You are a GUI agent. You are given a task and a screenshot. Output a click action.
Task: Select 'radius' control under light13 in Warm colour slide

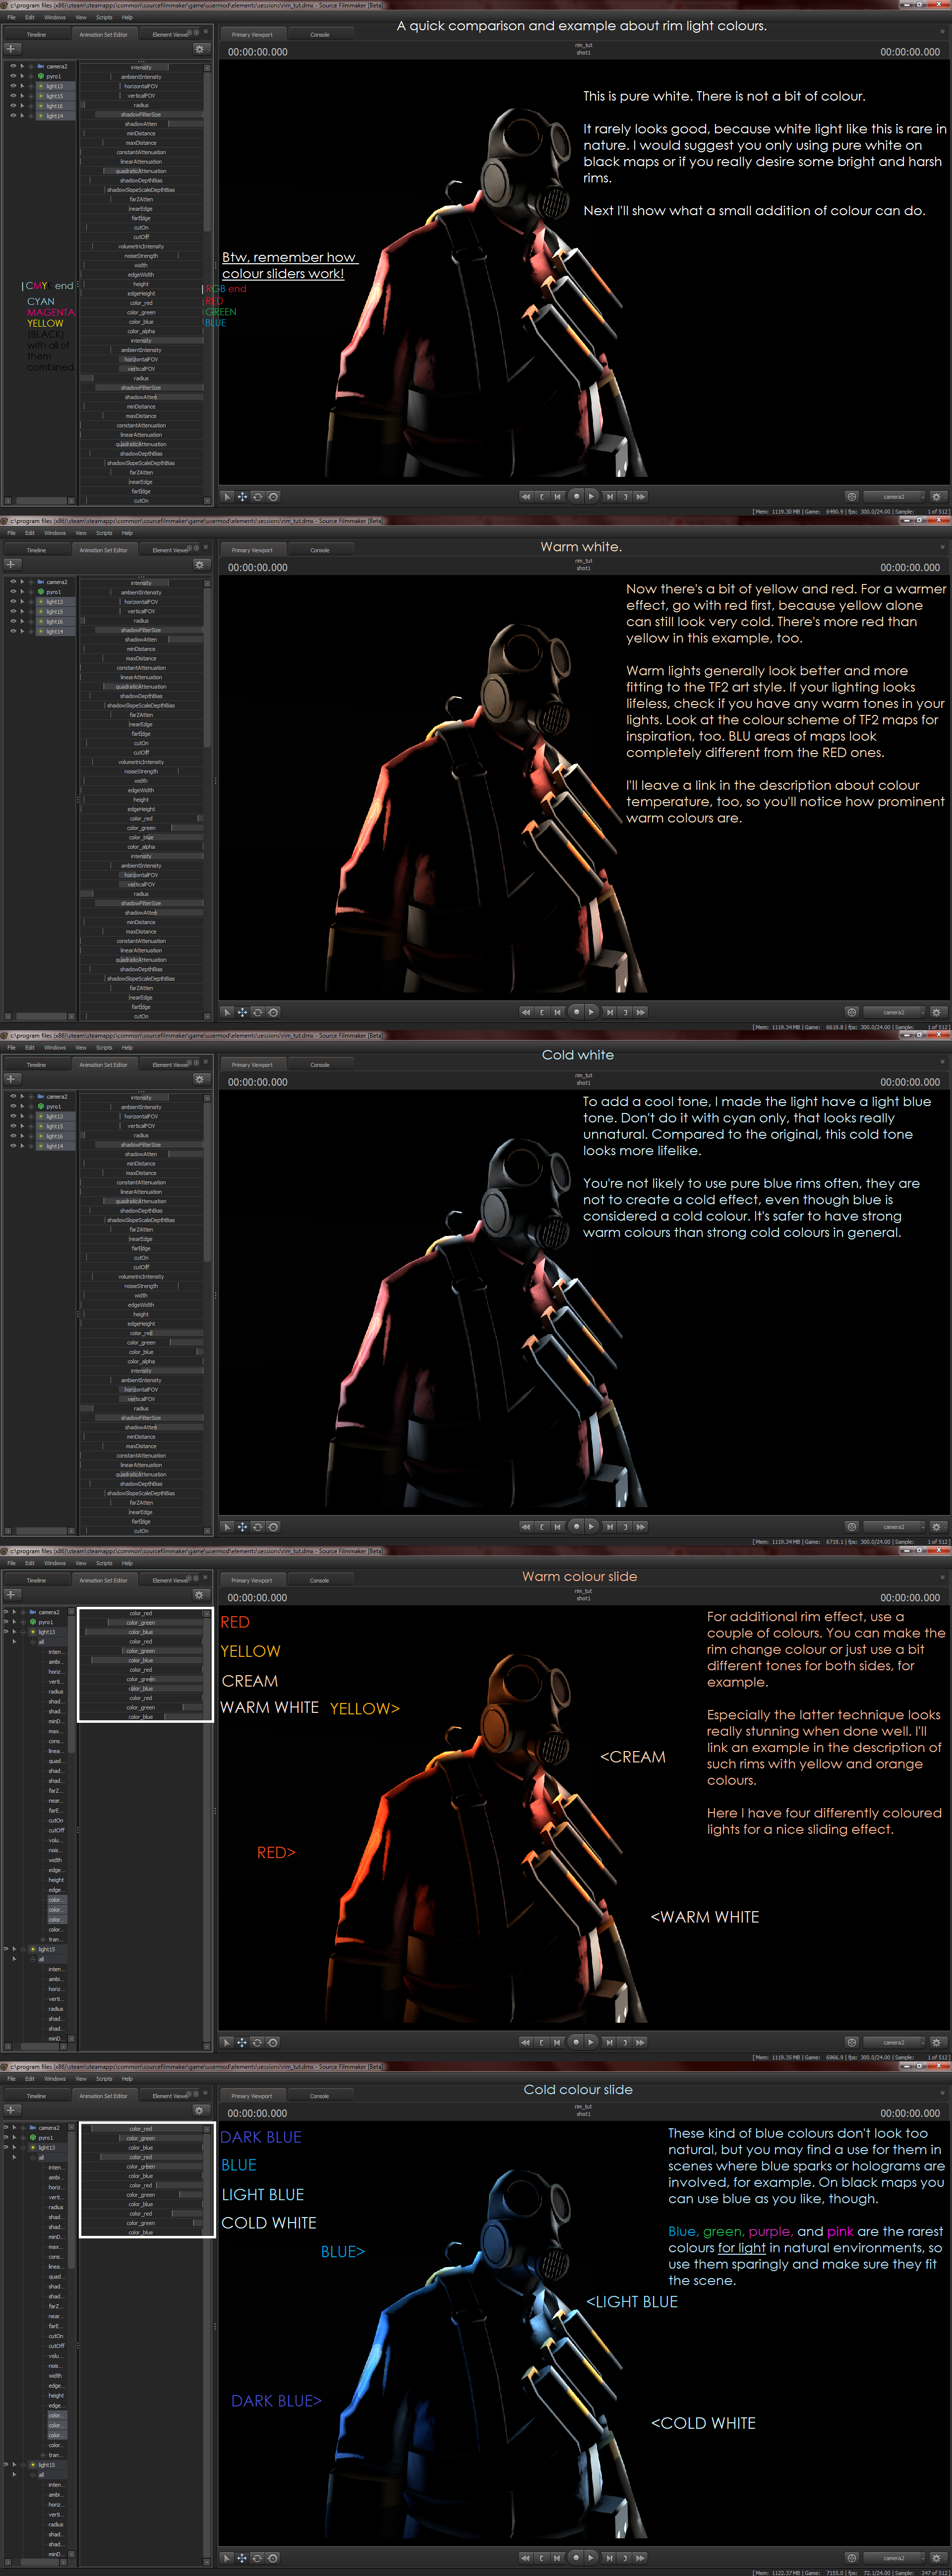pyautogui.click(x=56, y=1691)
